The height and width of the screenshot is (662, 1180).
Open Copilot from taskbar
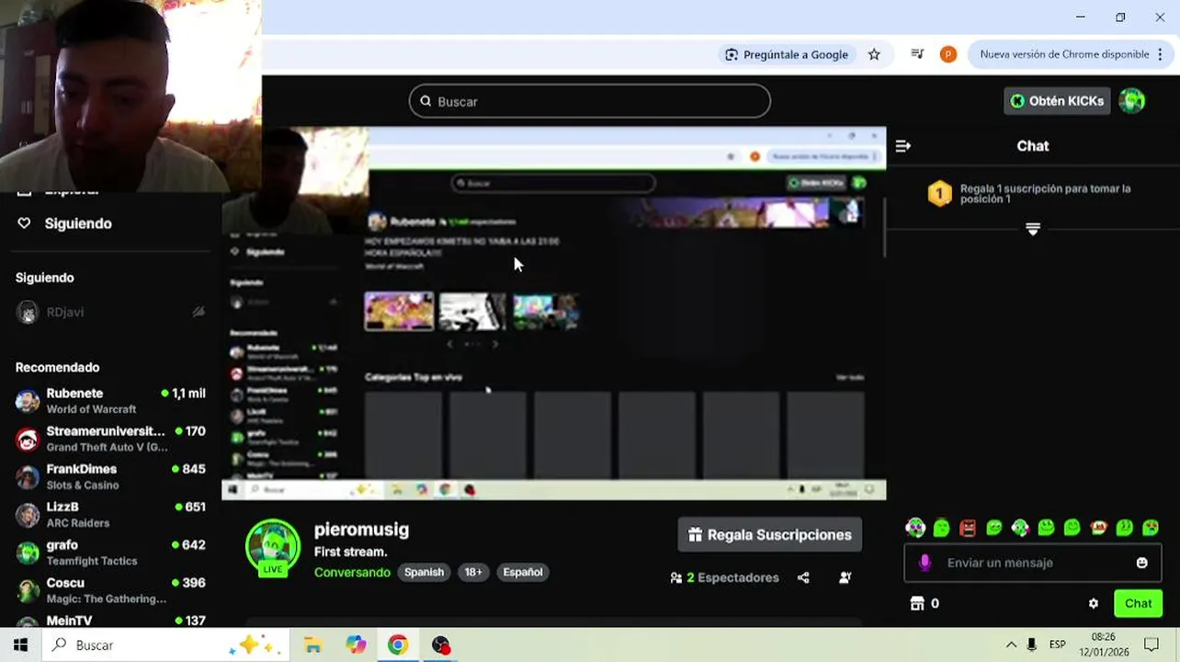click(x=356, y=645)
